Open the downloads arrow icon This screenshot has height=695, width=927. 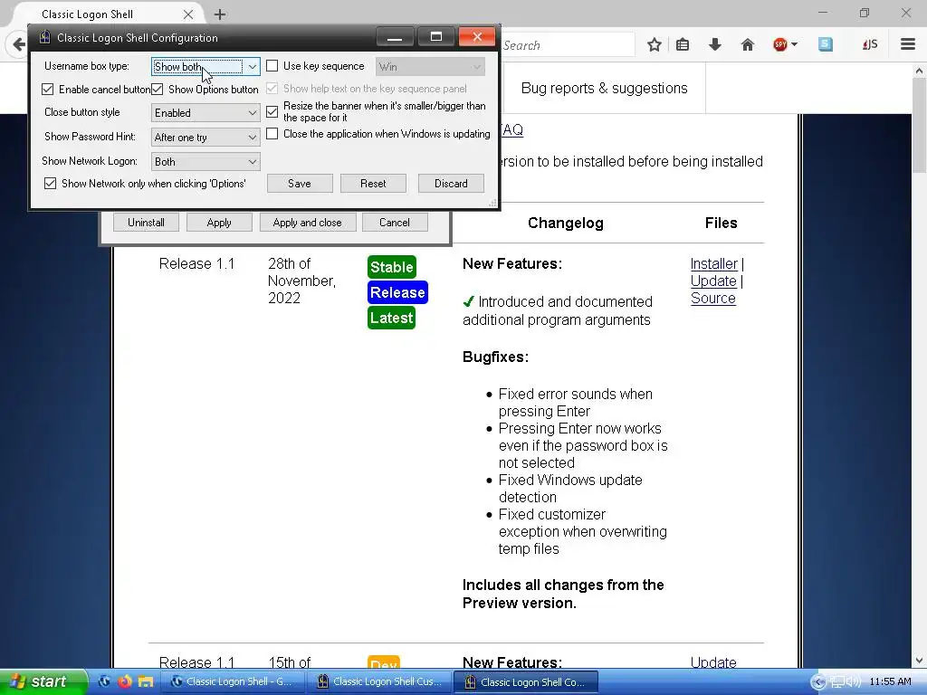[x=715, y=44]
